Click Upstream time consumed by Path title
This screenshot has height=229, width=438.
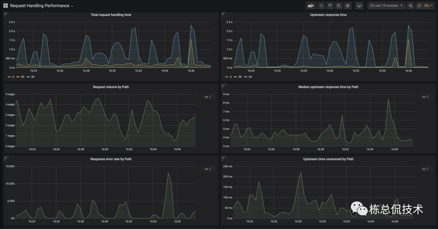tap(328, 159)
